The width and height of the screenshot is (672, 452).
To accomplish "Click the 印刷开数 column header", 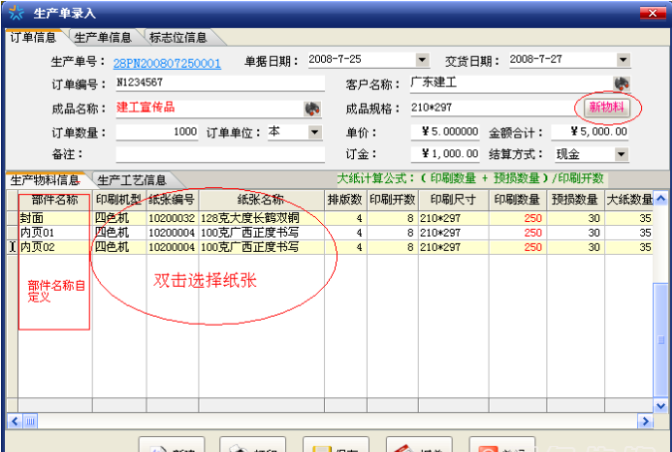I will click(392, 200).
